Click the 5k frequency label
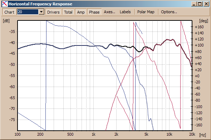 (x=146, y=134)
